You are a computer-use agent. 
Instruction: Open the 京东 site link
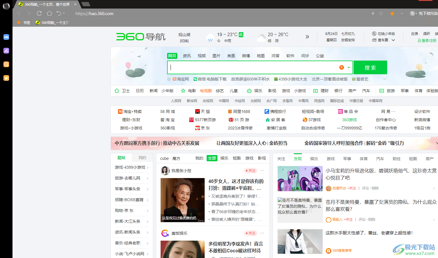[x=203, y=128]
